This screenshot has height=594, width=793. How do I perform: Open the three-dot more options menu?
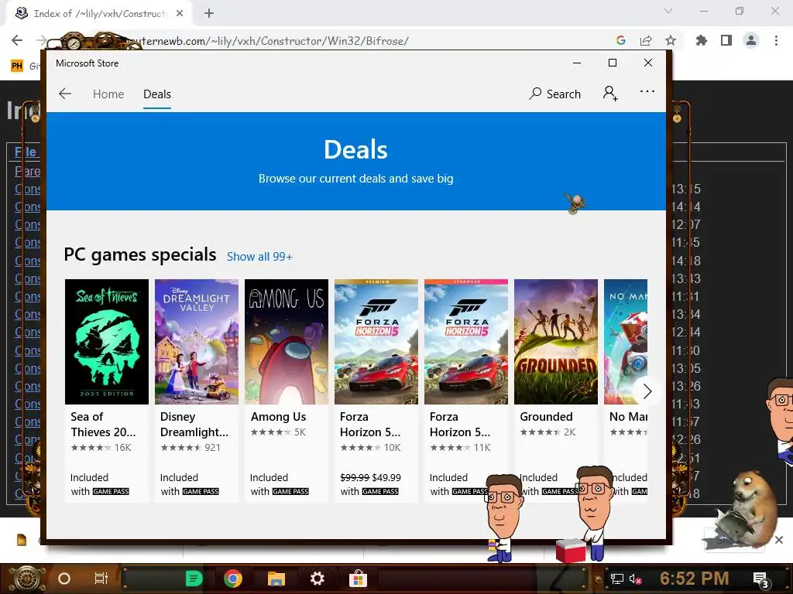coord(647,91)
